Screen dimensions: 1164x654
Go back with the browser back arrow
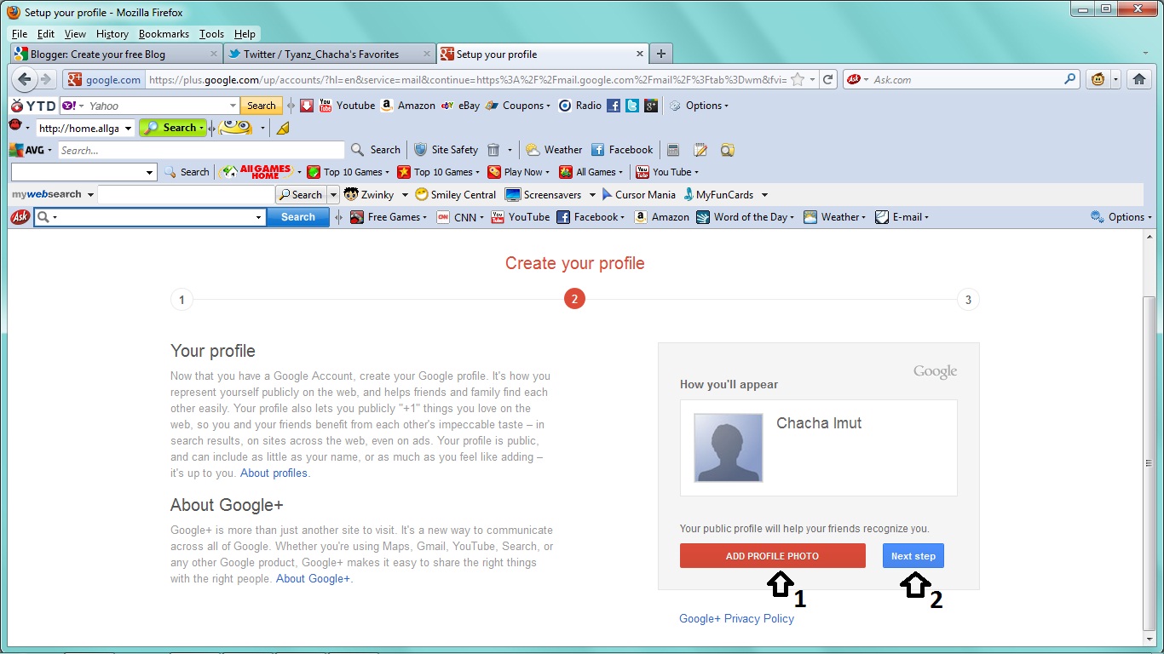[x=24, y=79]
